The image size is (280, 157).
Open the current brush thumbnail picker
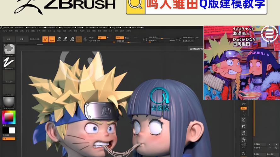[9, 50]
